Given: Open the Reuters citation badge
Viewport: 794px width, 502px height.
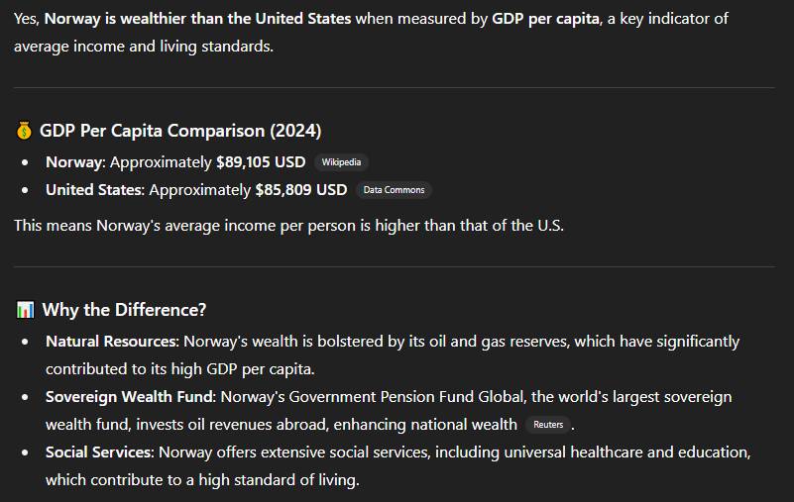Looking at the screenshot, I should [548, 425].
